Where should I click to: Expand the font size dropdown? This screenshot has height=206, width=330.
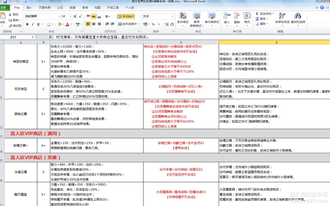click(x=70, y=16)
